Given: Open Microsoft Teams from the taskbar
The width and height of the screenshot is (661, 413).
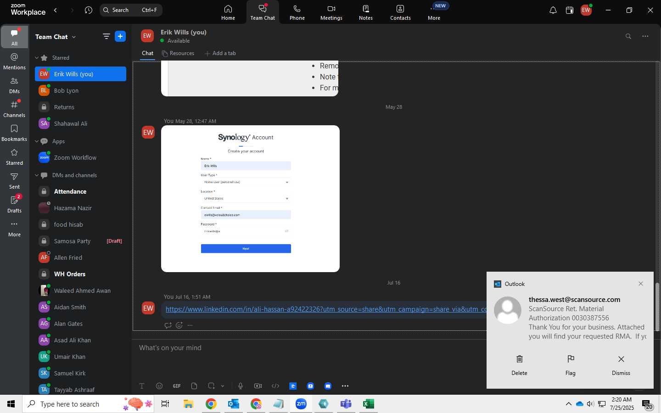Looking at the screenshot, I should coord(346,404).
